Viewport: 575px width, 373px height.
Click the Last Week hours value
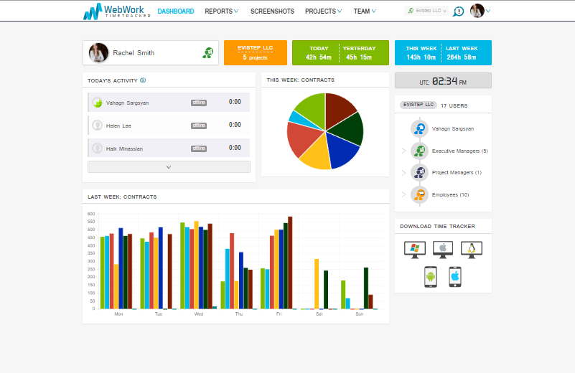coord(462,57)
